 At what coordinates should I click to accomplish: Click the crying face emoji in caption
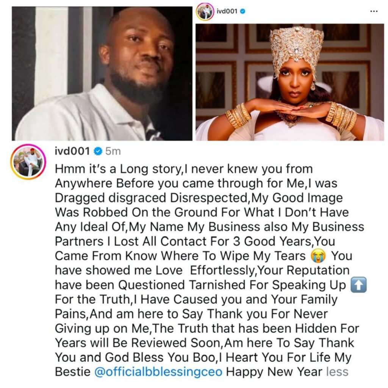click(x=318, y=256)
